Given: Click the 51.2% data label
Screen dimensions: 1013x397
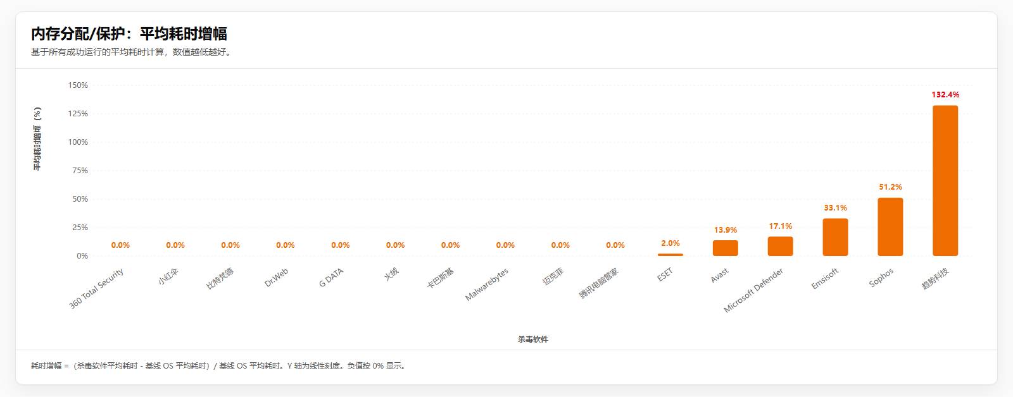Looking at the screenshot, I should point(890,187).
